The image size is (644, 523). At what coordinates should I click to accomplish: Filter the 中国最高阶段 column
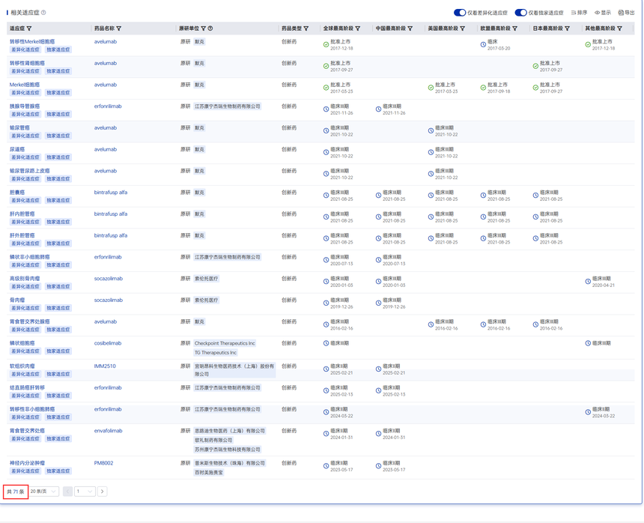(410, 28)
